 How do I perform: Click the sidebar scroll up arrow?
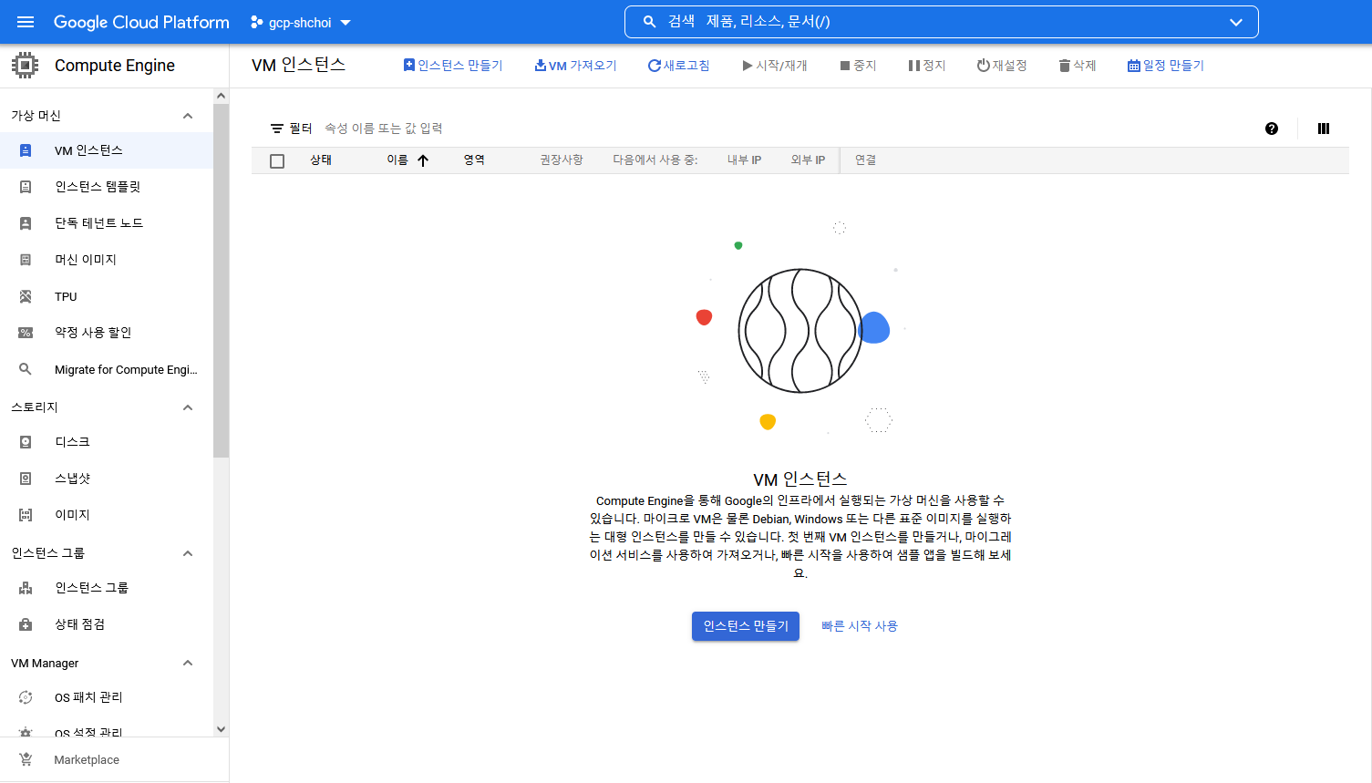tap(221, 96)
